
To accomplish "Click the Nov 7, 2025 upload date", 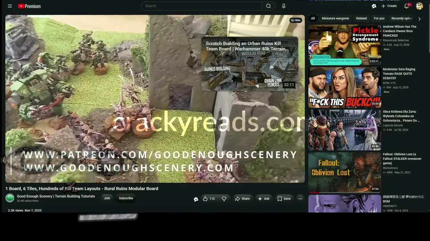I will tap(33, 211).
